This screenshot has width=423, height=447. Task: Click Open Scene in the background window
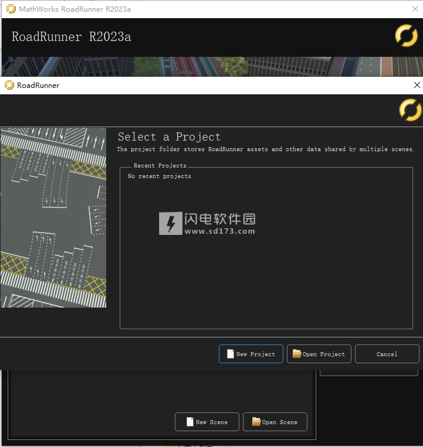275,422
